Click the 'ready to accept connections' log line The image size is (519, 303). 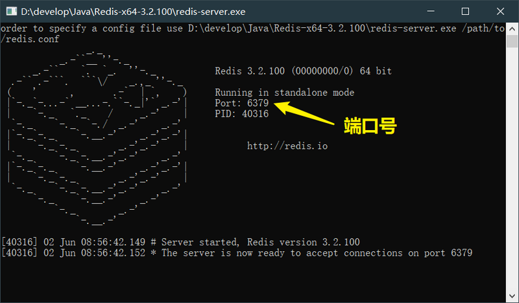tap(237, 253)
